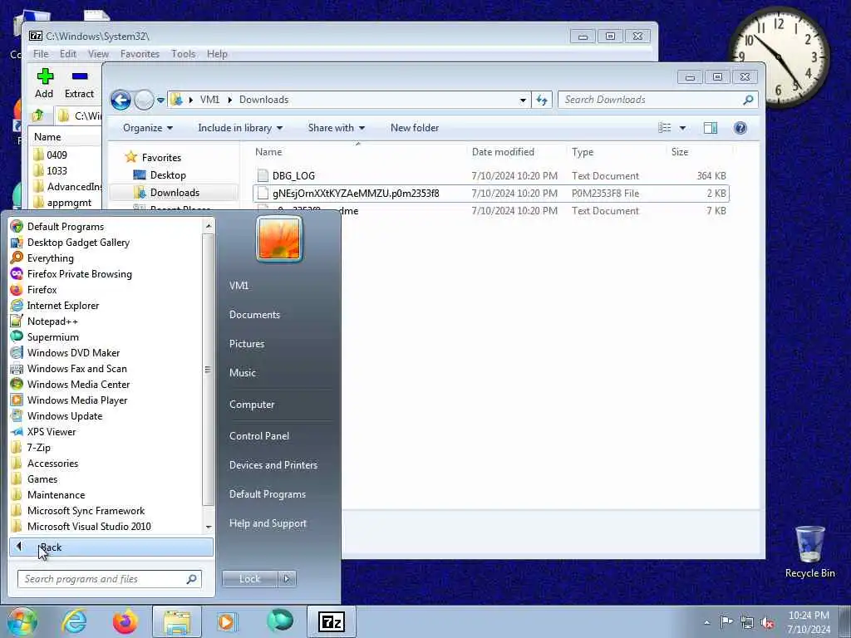
Task: Select DBG_LOG text document
Action: [490, 176]
